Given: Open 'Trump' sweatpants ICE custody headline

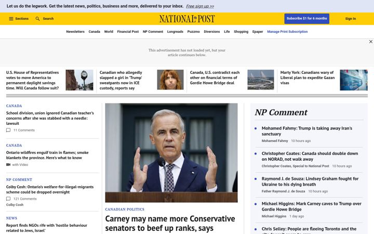Looking at the screenshot, I should coord(121,80).
